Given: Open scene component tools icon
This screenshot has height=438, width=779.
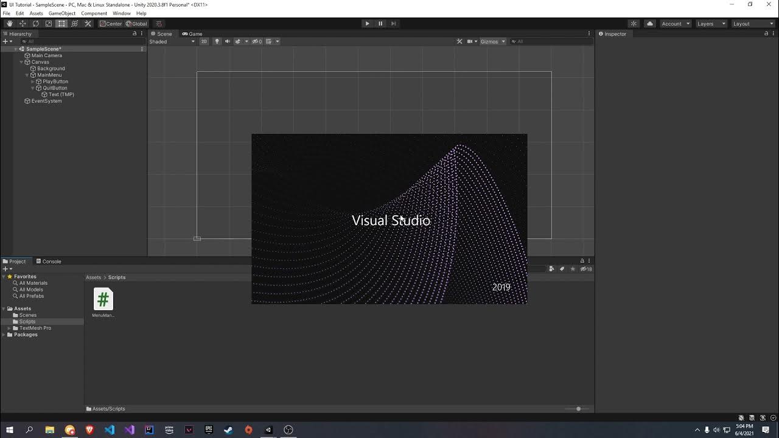Looking at the screenshot, I should pyautogui.click(x=459, y=41).
